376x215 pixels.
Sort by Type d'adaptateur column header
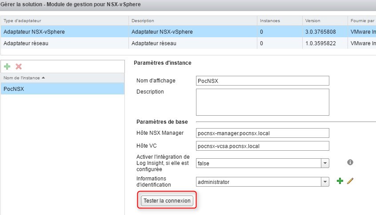[x=64, y=21]
